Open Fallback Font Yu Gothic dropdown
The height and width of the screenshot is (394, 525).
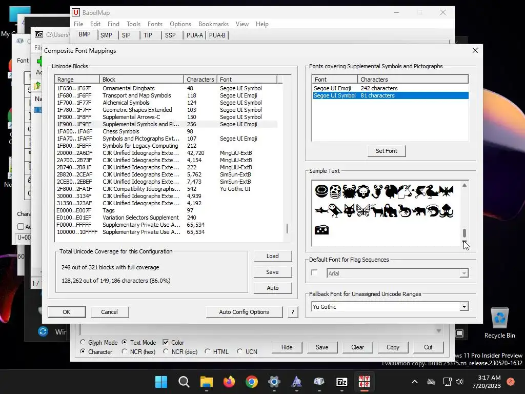pyautogui.click(x=463, y=307)
